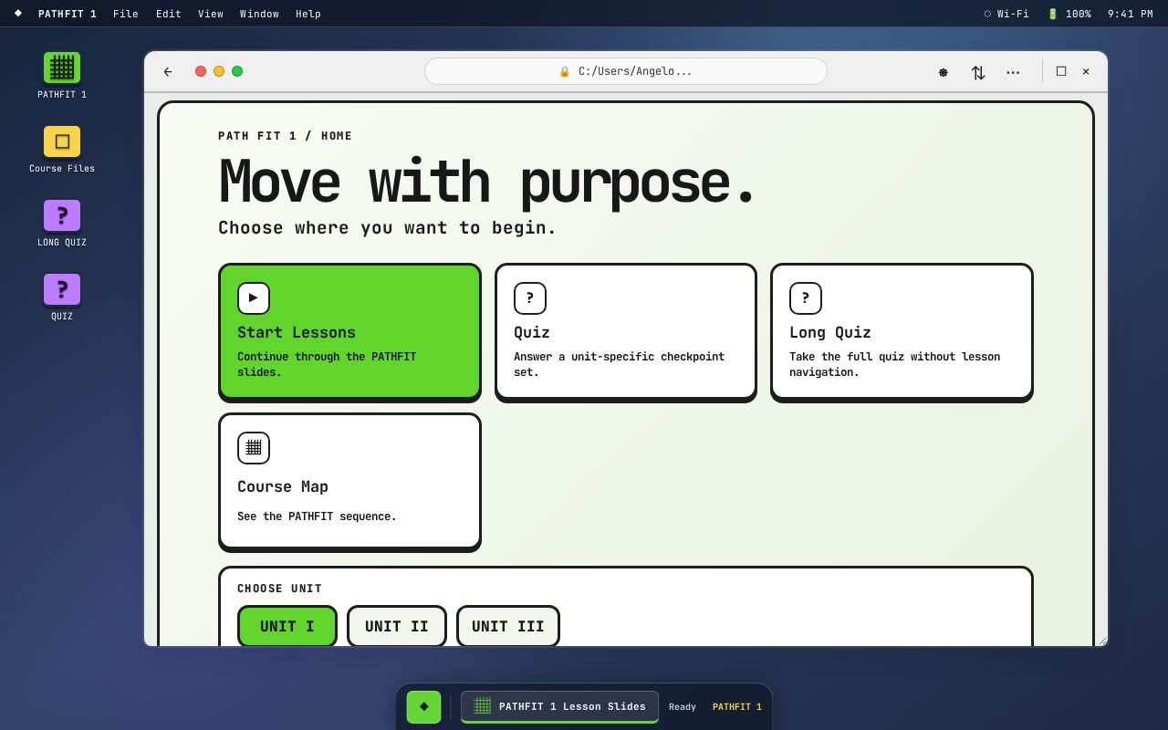Click the window resize grip
Image resolution: width=1168 pixels, height=730 pixels.
[1101, 641]
